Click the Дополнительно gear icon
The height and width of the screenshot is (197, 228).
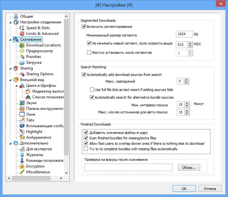tap(16, 143)
